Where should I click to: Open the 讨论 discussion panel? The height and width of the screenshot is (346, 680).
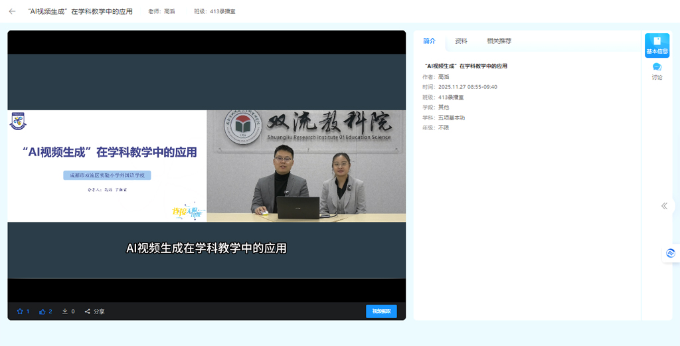pos(657,71)
